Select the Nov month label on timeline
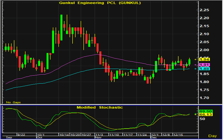 point(98,138)
